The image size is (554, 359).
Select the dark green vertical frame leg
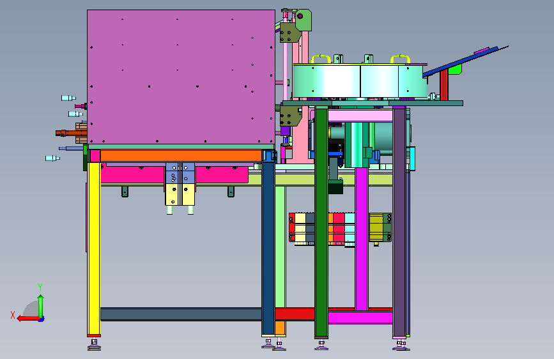pyautogui.click(x=321, y=222)
